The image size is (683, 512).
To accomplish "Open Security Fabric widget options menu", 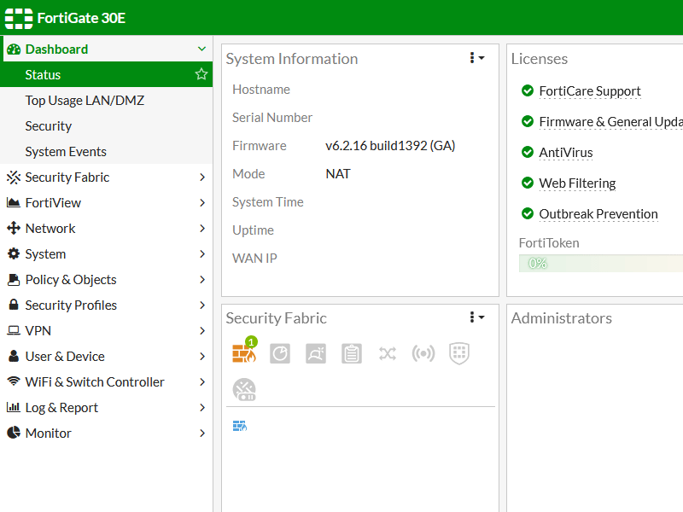I will (476, 317).
